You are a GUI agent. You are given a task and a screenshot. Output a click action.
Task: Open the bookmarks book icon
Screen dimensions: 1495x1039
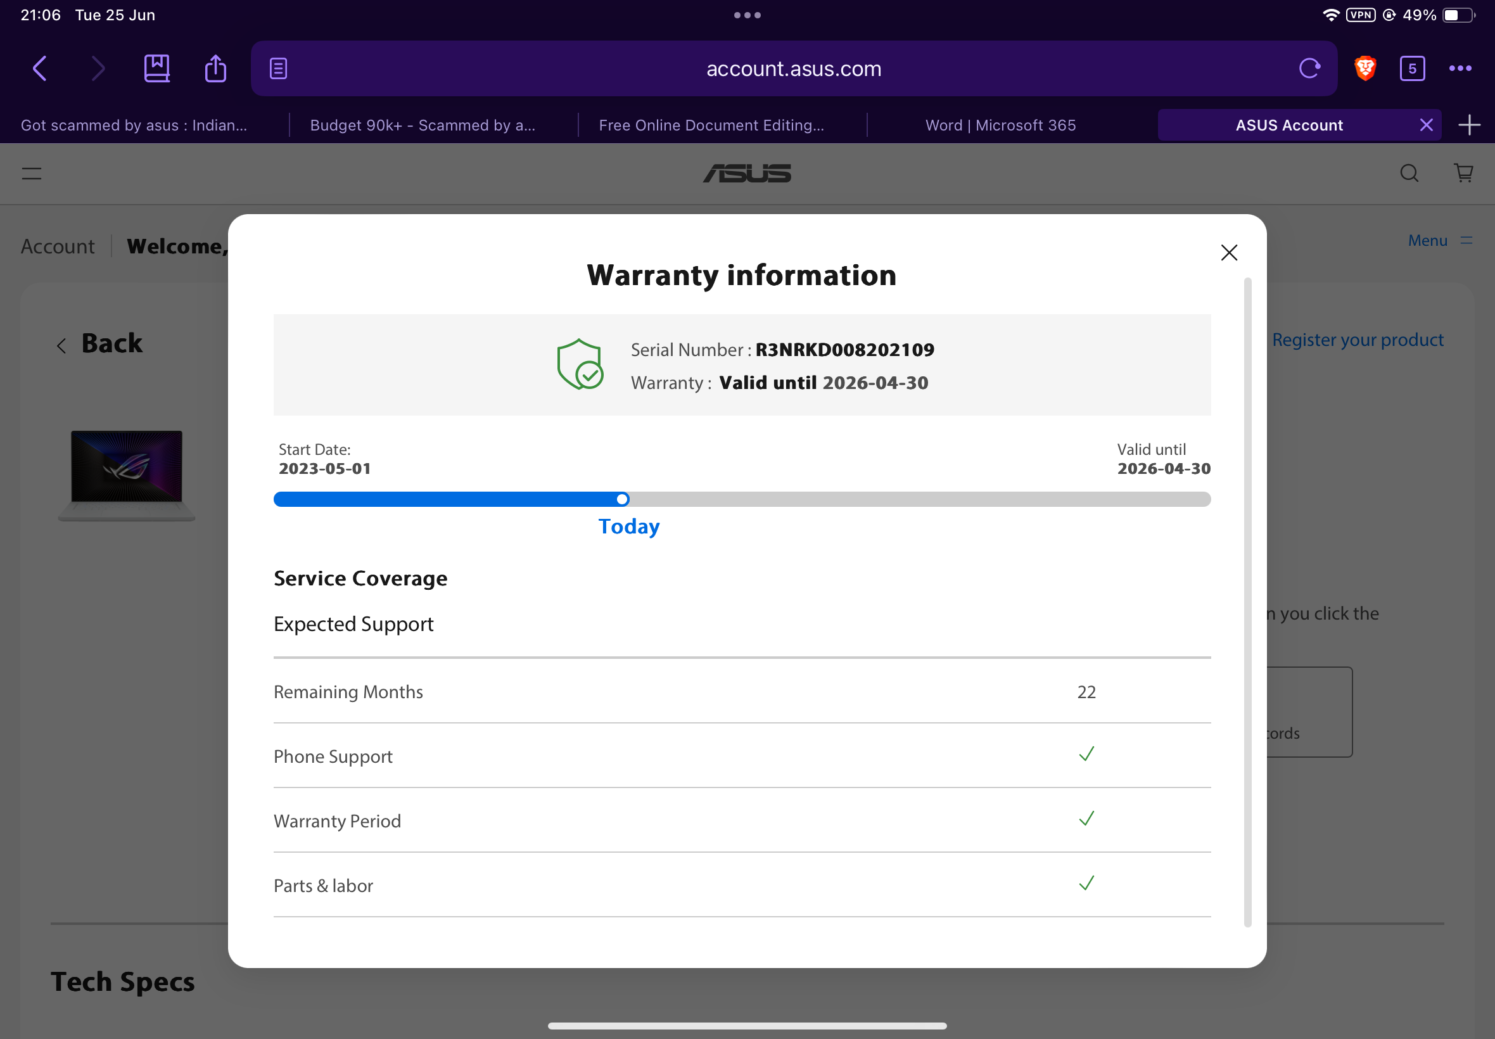pos(157,68)
